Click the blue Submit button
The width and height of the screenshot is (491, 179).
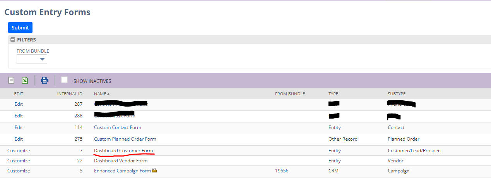click(x=20, y=28)
